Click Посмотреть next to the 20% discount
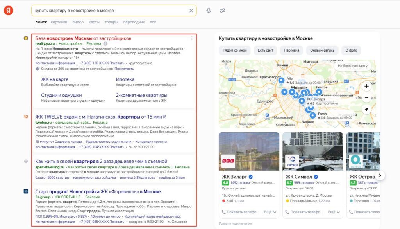This screenshot has width=400, height=229. pos(124,69)
